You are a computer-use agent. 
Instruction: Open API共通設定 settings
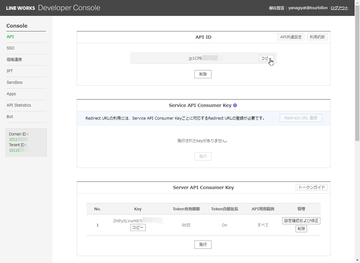(x=291, y=37)
